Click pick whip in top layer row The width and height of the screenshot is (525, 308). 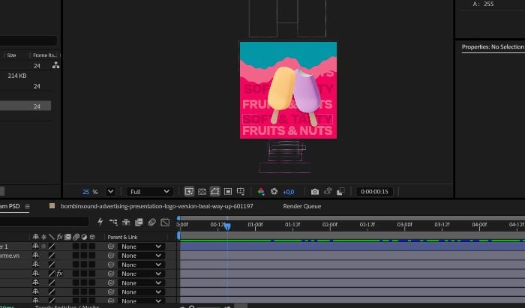coord(111,247)
